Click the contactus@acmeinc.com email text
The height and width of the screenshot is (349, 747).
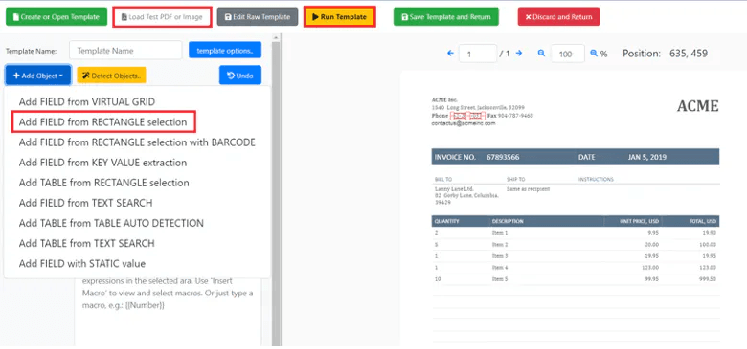[x=464, y=123]
